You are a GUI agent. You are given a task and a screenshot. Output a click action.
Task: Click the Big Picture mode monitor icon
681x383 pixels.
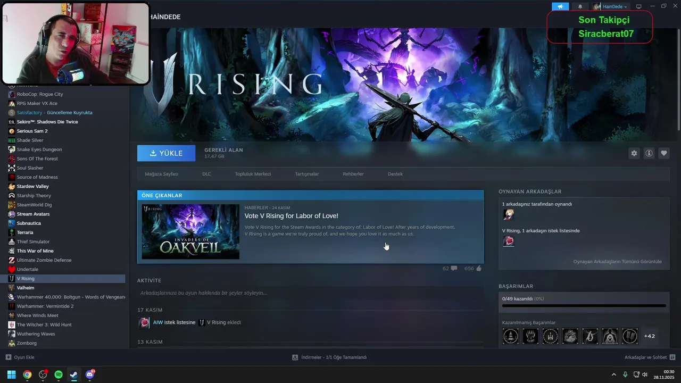pyautogui.click(x=639, y=6)
